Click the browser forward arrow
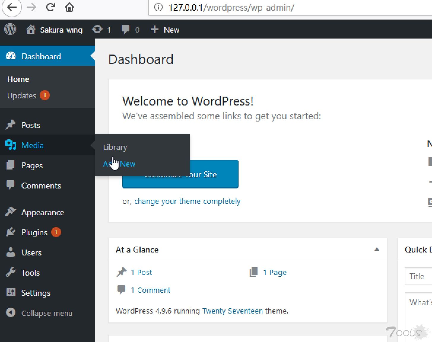Viewport: 432px width, 342px height. click(x=31, y=7)
